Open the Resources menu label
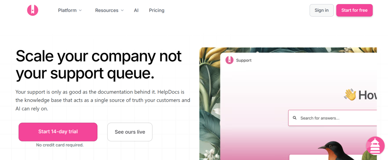The width and height of the screenshot is (388, 160). pyautogui.click(x=106, y=11)
